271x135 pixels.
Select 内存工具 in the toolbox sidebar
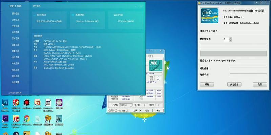[x=15, y=32]
